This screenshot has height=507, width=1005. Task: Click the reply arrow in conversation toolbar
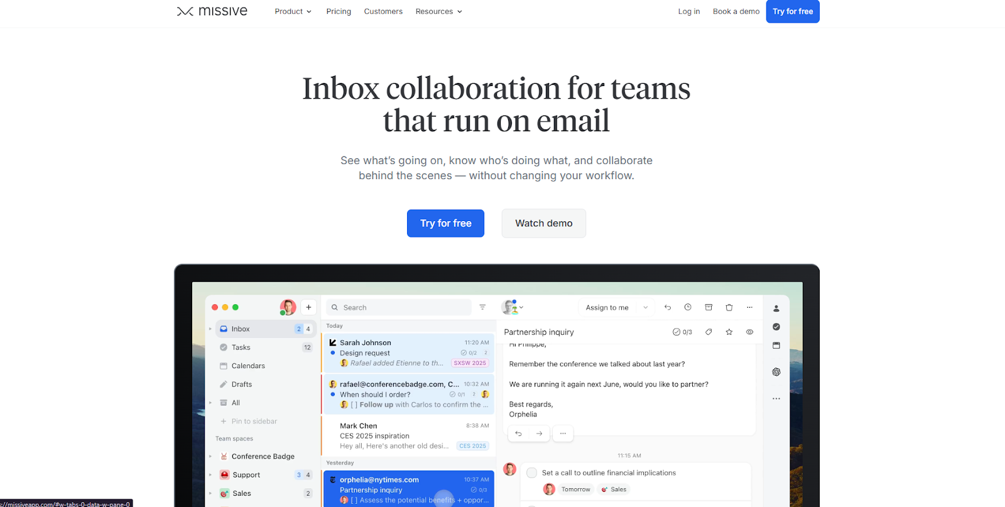668,307
